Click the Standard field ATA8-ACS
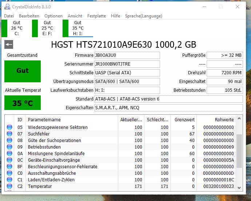Screen dimensions: 251x201 [169, 99]
